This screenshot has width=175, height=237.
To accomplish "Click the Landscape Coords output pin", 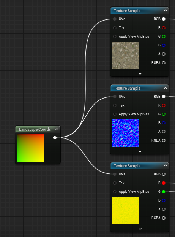I will click(55, 138).
